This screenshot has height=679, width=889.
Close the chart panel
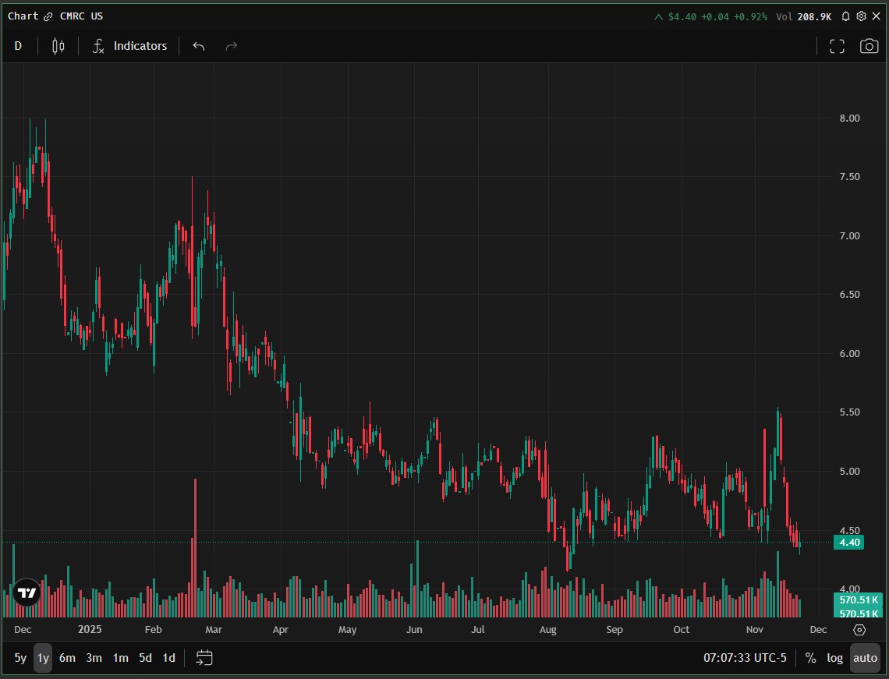pos(876,16)
